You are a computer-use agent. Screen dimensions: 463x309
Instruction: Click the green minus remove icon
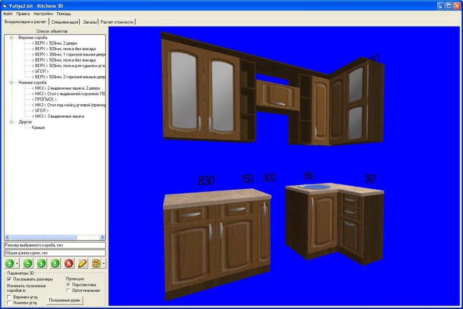pos(28,263)
